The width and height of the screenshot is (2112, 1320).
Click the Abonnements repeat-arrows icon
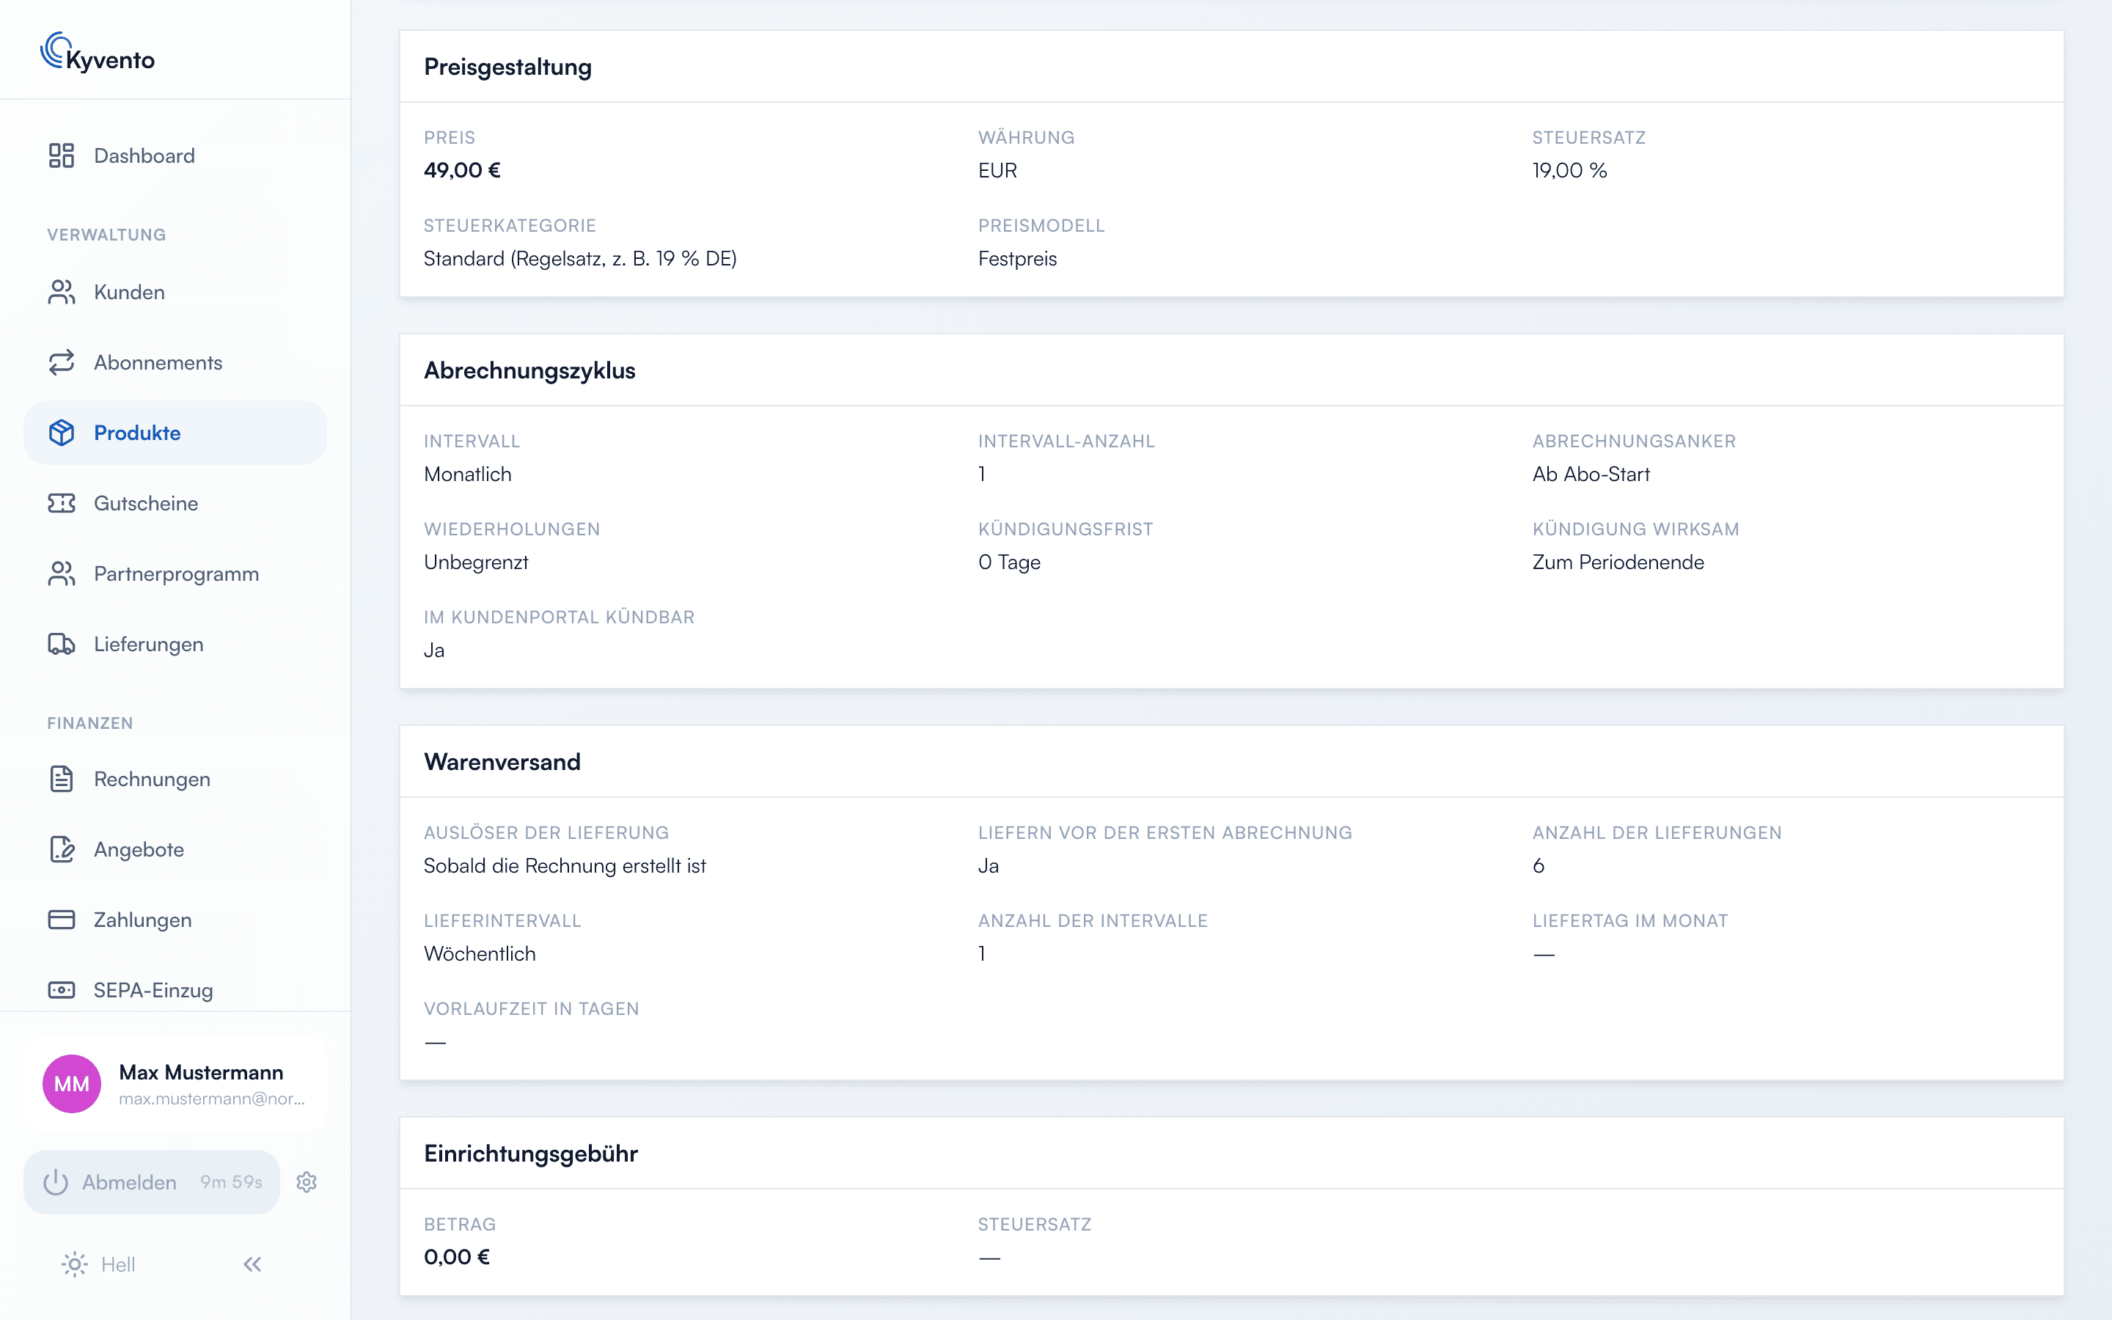pos(61,362)
